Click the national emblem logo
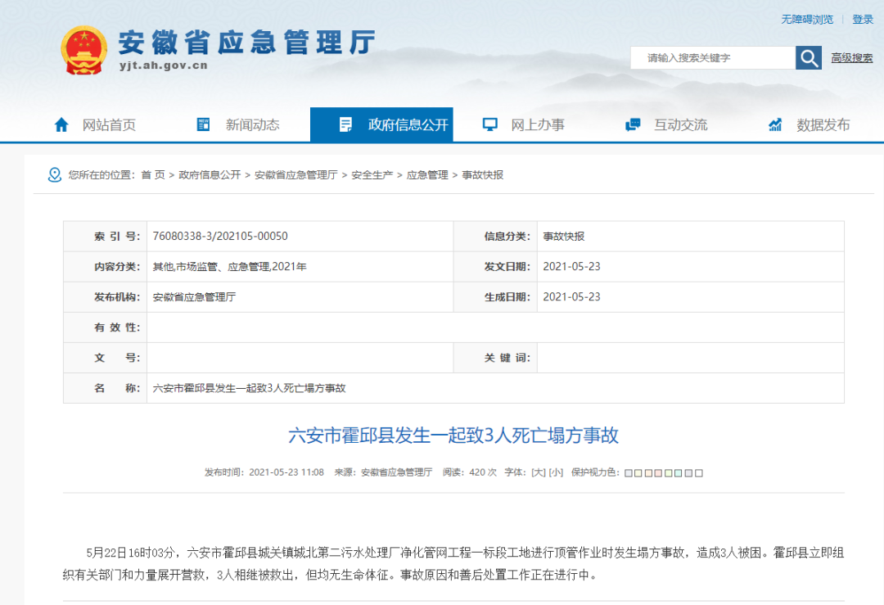The width and height of the screenshot is (884, 605). (x=84, y=49)
